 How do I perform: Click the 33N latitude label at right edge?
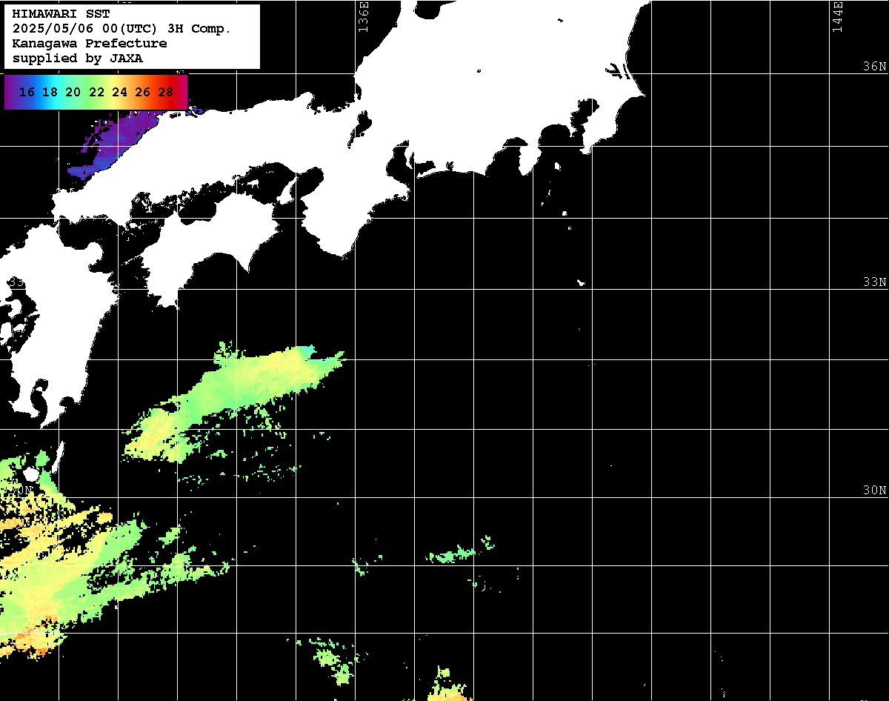coord(874,282)
